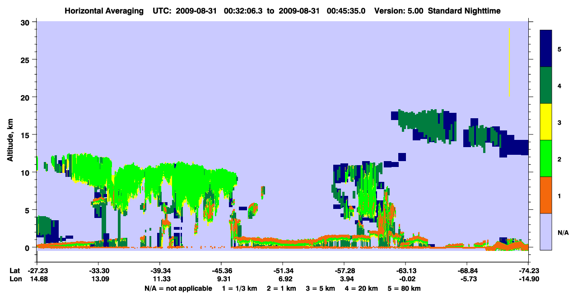
Task: Click longitude value -5.73
Action: click(468, 279)
